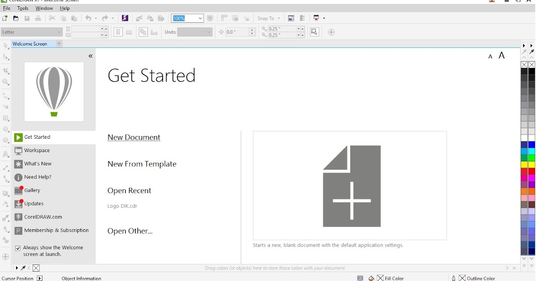Open the Tools menu
The height and width of the screenshot is (281, 536).
[23, 8]
